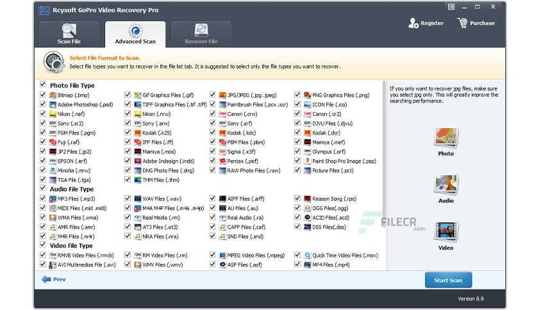This screenshot has width=536, height=310.
Task: Go back with the Prev button
Action: tap(54, 279)
